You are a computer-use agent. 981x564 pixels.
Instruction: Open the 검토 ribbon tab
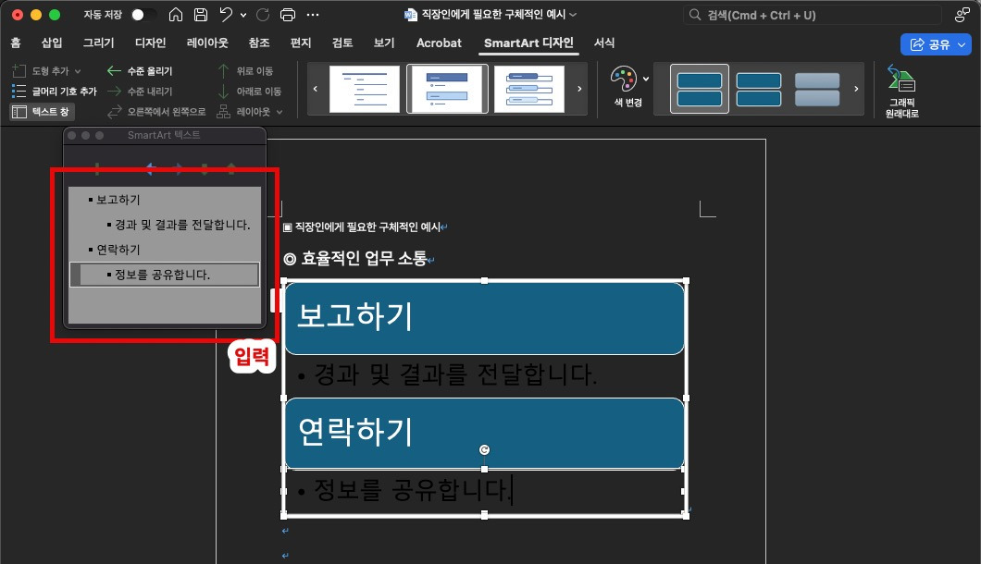342,43
